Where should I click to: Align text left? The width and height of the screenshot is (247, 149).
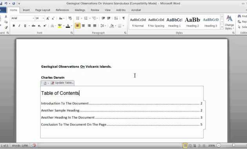78,25
